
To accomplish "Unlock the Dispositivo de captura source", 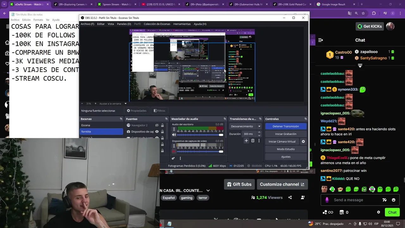I will [162, 132].
